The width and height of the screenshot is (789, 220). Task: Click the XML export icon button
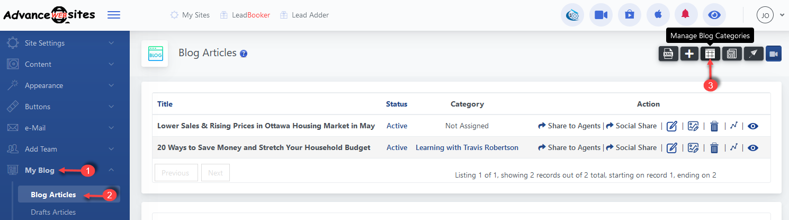point(668,54)
